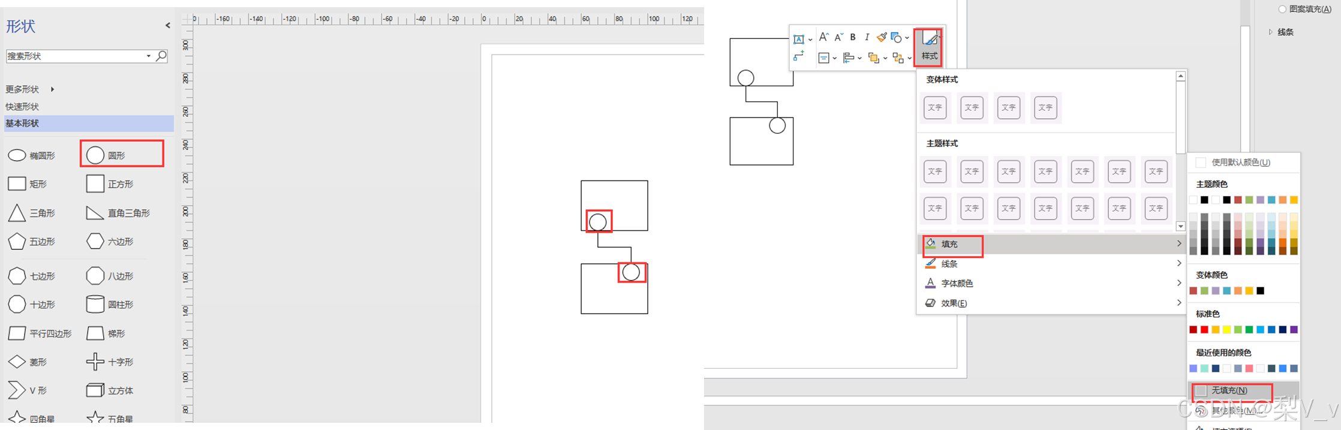
Task: Choose 其他颜色 more colors option
Action: tap(1244, 410)
